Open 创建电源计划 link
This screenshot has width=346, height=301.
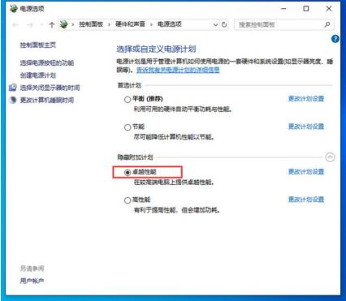[x=38, y=75]
